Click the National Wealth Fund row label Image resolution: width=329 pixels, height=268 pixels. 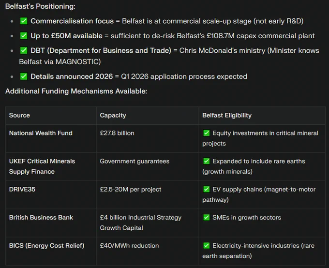pos(41,133)
